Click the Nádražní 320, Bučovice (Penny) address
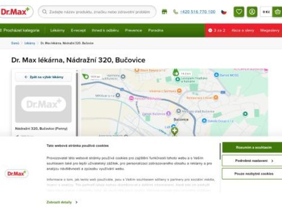The width and height of the screenshot is (282, 211). click(41, 128)
